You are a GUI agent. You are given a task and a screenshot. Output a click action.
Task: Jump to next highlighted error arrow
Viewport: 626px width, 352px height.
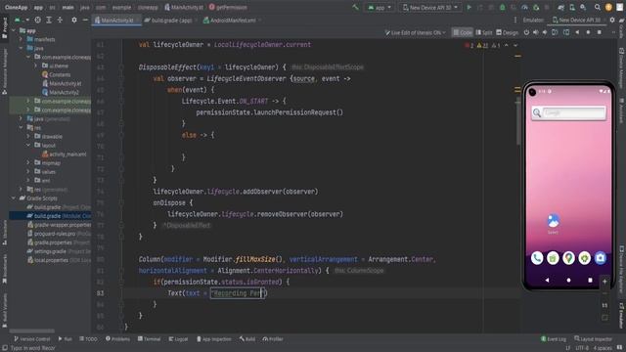pos(515,46)
